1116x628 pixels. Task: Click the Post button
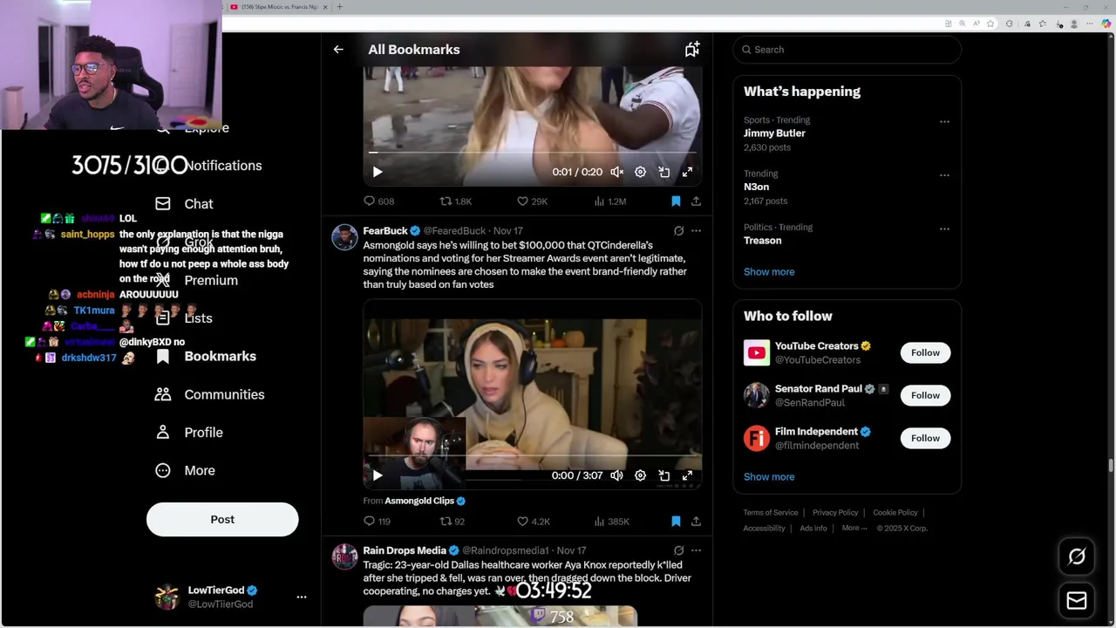(x=222, y=520)
